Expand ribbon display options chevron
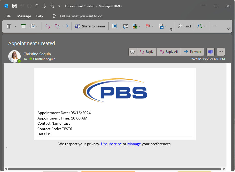 [x=229, y=29]
